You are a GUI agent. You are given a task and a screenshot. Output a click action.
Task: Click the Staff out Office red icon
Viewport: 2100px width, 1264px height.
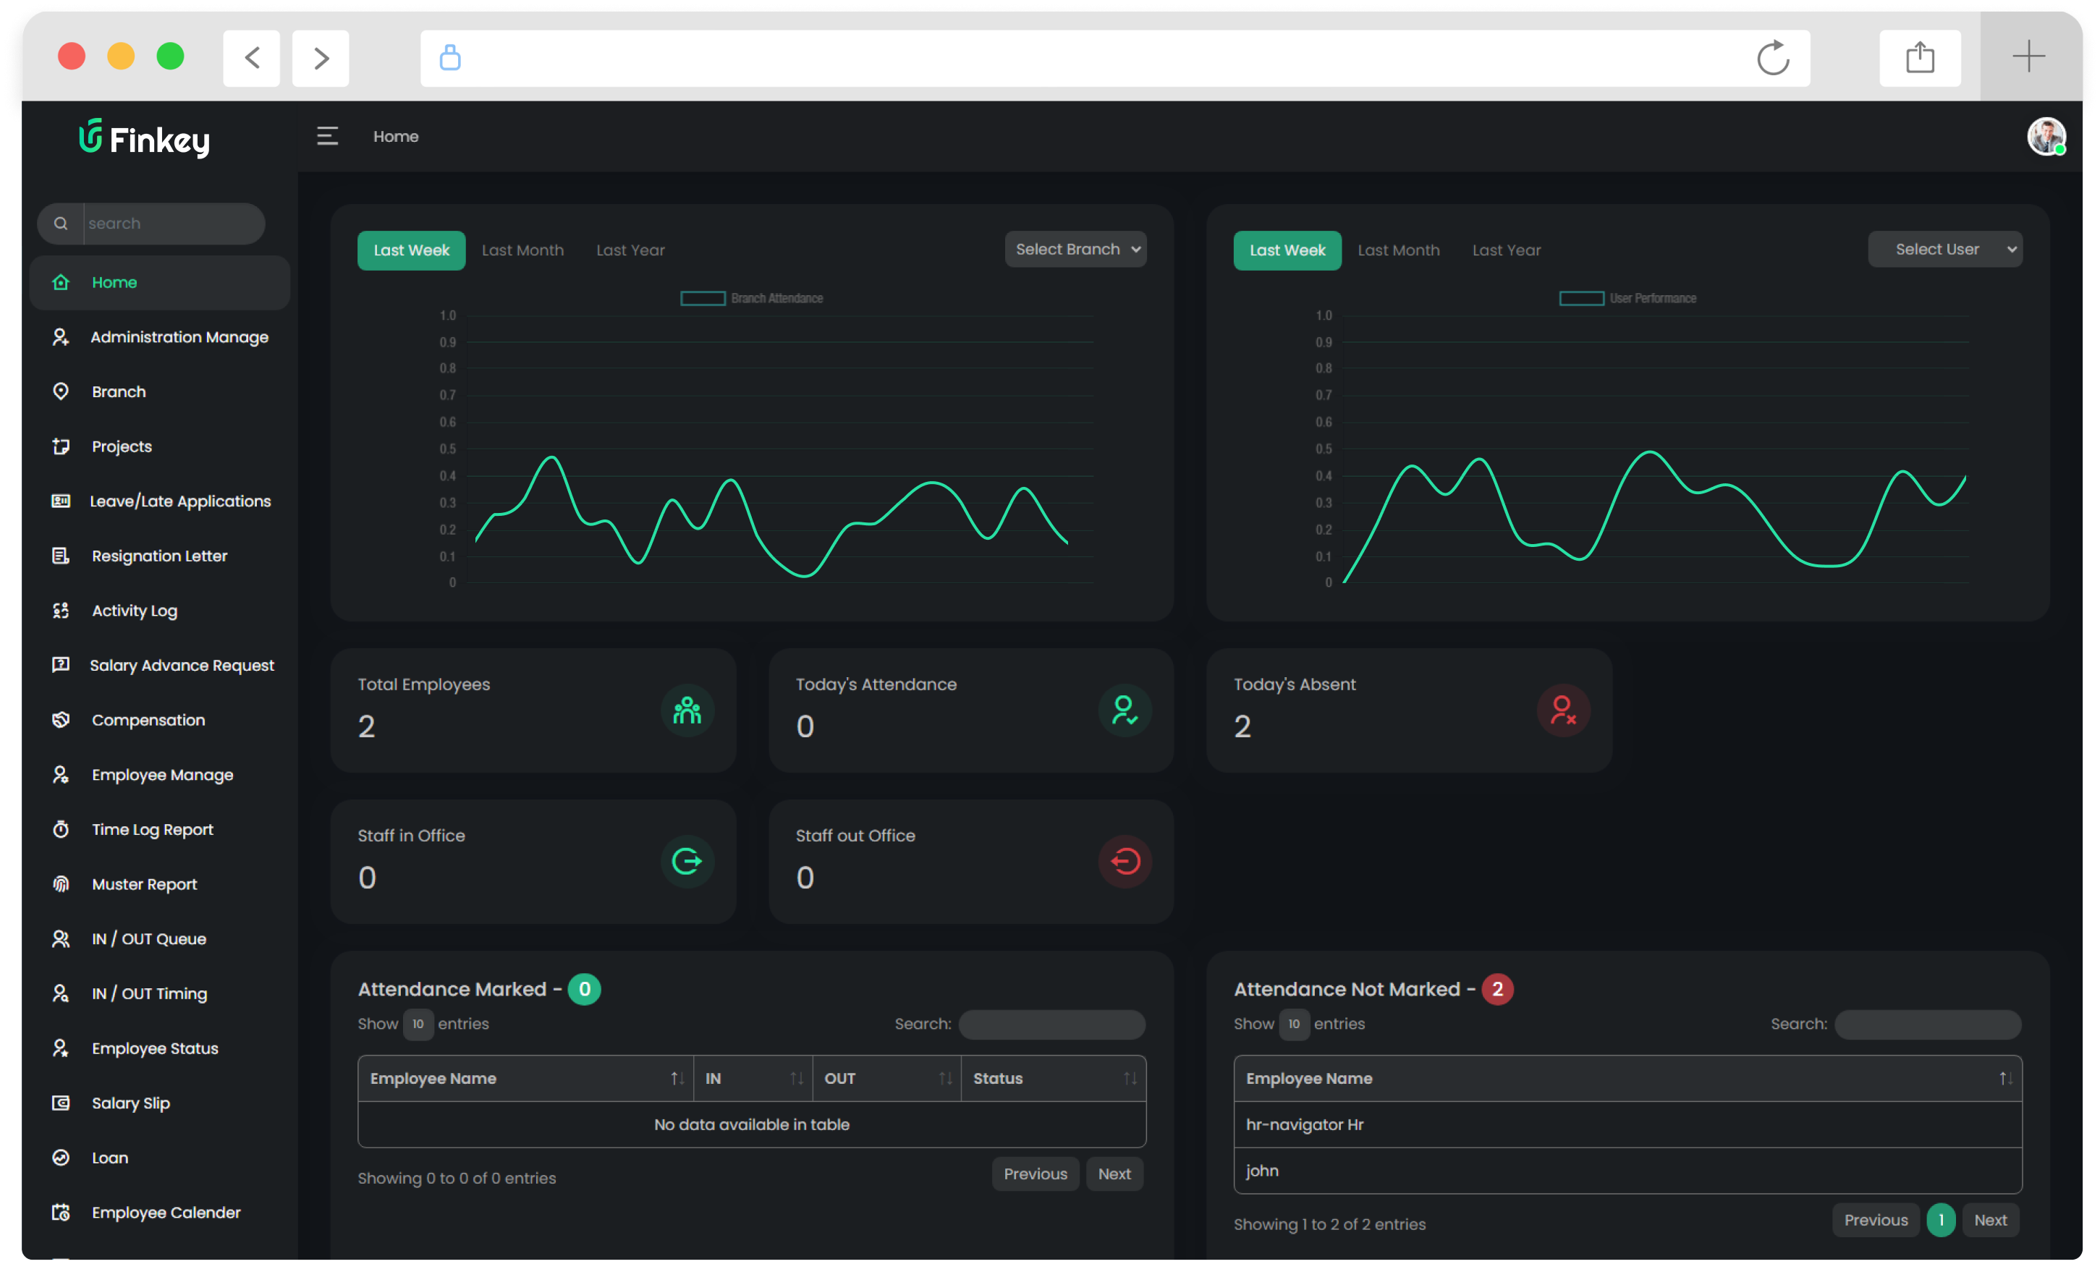click(1125, 861)
